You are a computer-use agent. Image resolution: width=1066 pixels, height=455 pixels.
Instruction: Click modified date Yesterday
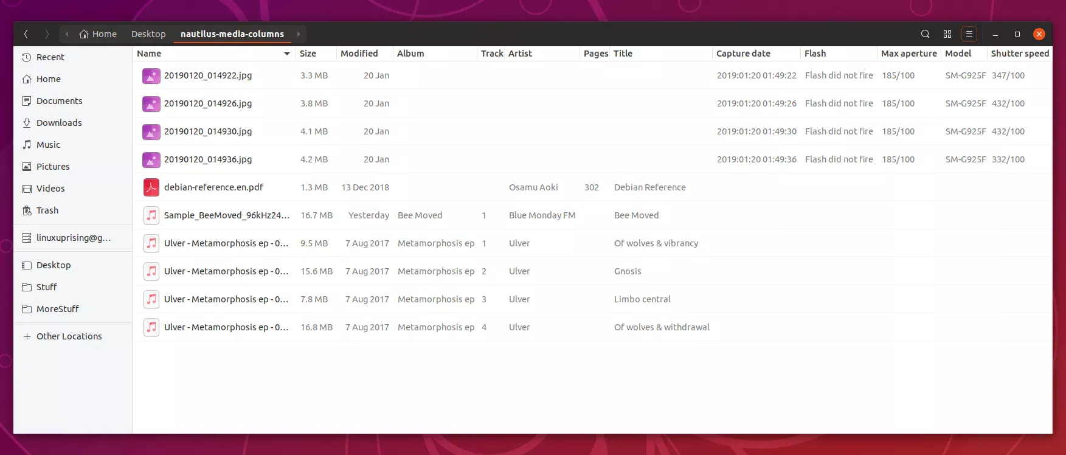(x=369, y=215)
